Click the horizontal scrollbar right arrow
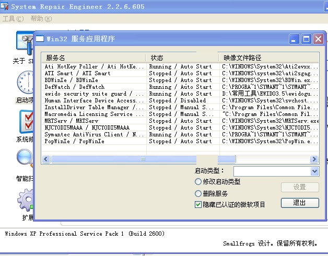This screenshot has width=328, height=256. (314, 159)
